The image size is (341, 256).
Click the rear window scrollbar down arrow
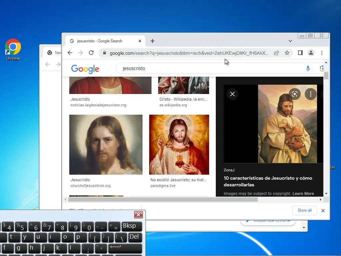(x=304, y=228)
